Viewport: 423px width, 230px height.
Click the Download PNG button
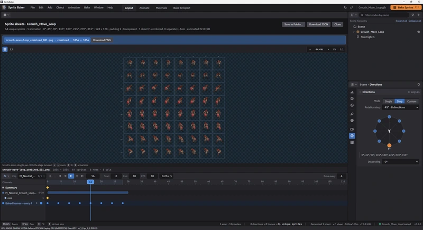[102, 40]
